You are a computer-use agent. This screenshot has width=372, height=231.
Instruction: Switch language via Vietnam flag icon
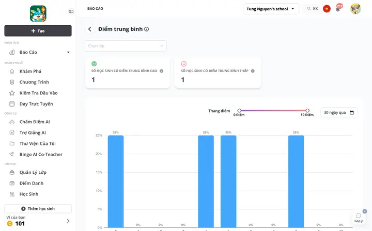[327, 9]
